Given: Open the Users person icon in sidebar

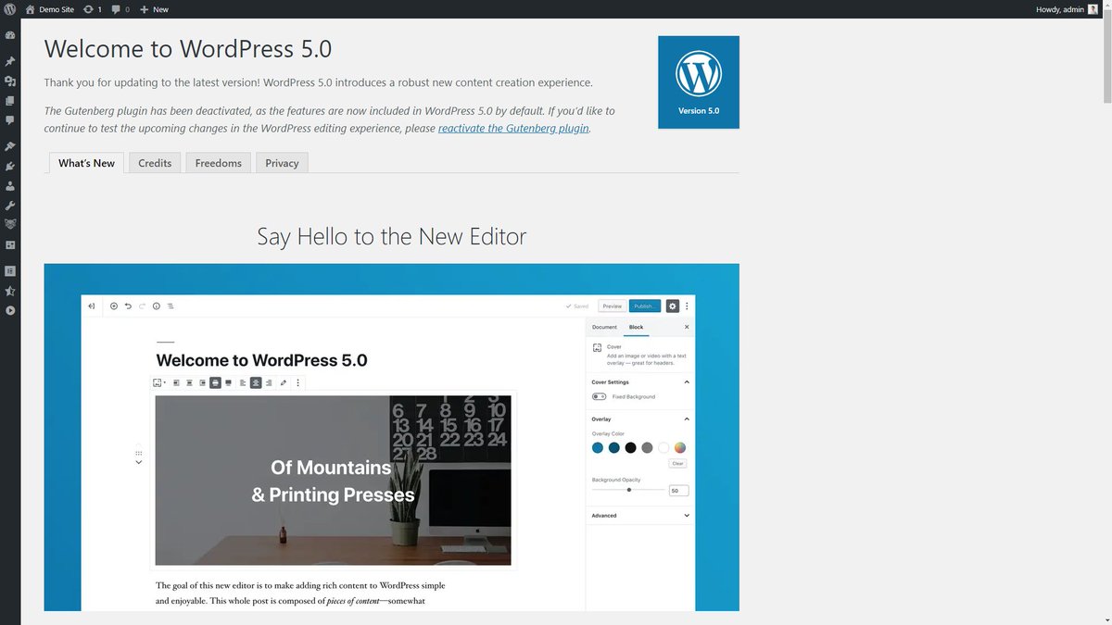Looking at the screenshot, I should click(x=10, y=186).
